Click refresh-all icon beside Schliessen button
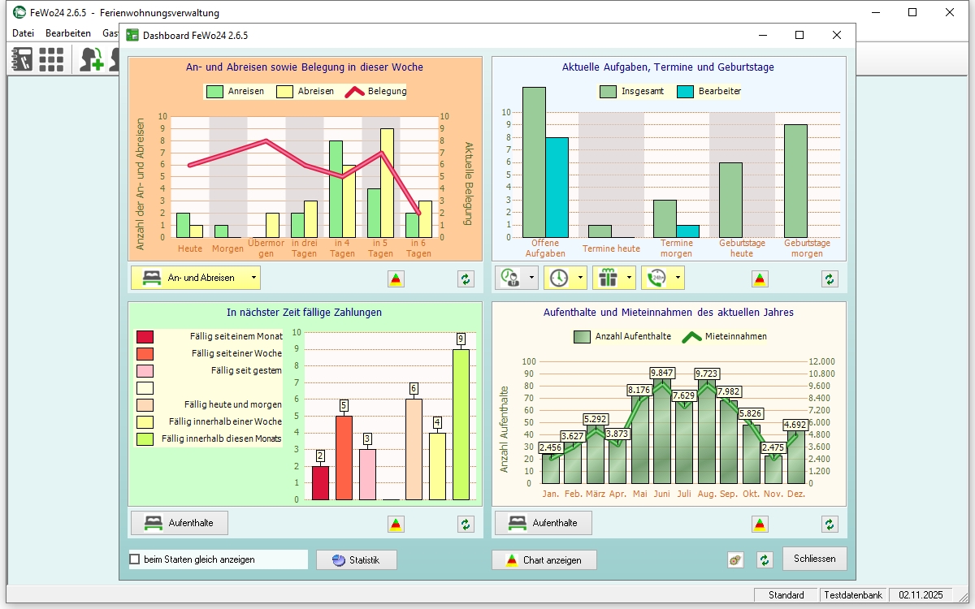This screenshot has width=975, height=609. click(x=765, y=559)
